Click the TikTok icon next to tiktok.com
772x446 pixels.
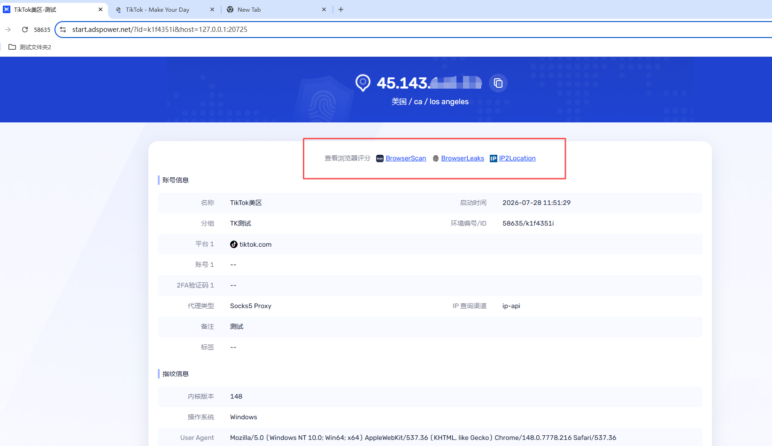234,244
